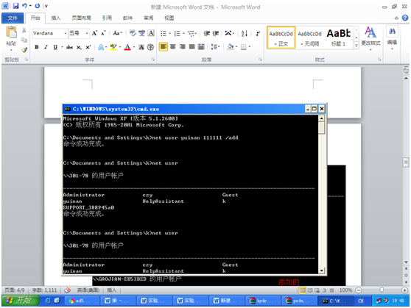Click the Sort A-Z icon
This screenshot has width=411, height=308.
245,33
